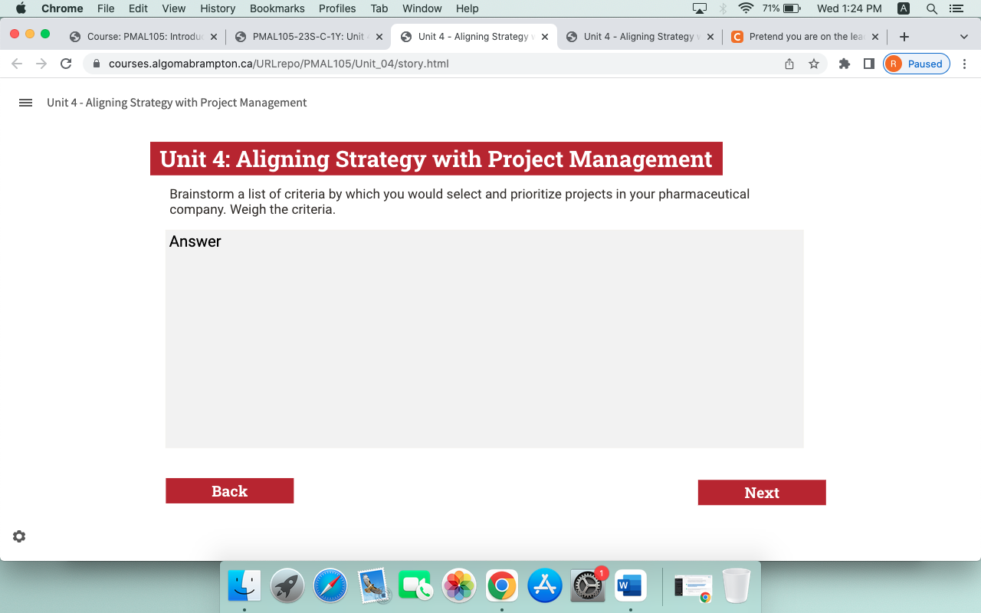
Task: Open a new tab with plus button
Action: pos(904,37)
